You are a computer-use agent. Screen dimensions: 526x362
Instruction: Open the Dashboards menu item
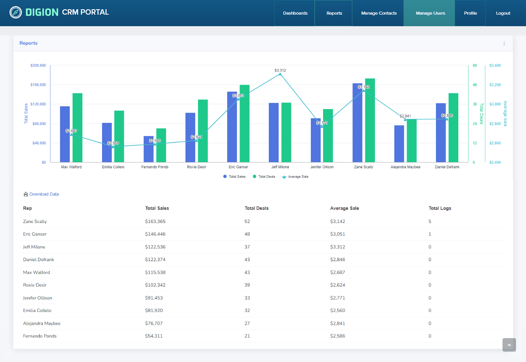295,13
